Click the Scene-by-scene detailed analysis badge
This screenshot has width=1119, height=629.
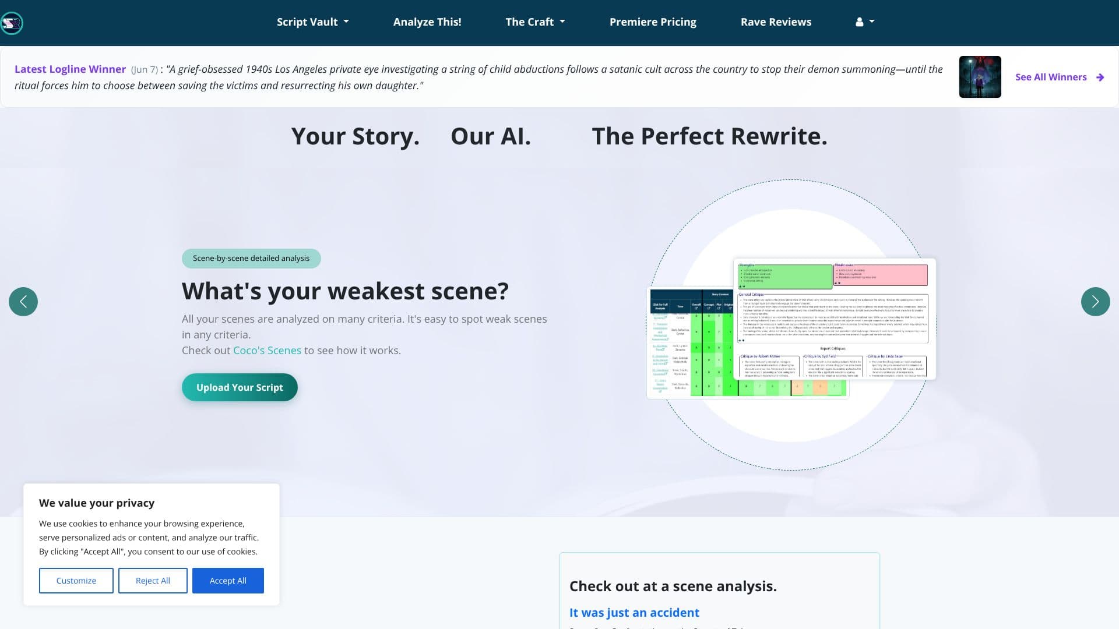(251, 259)
